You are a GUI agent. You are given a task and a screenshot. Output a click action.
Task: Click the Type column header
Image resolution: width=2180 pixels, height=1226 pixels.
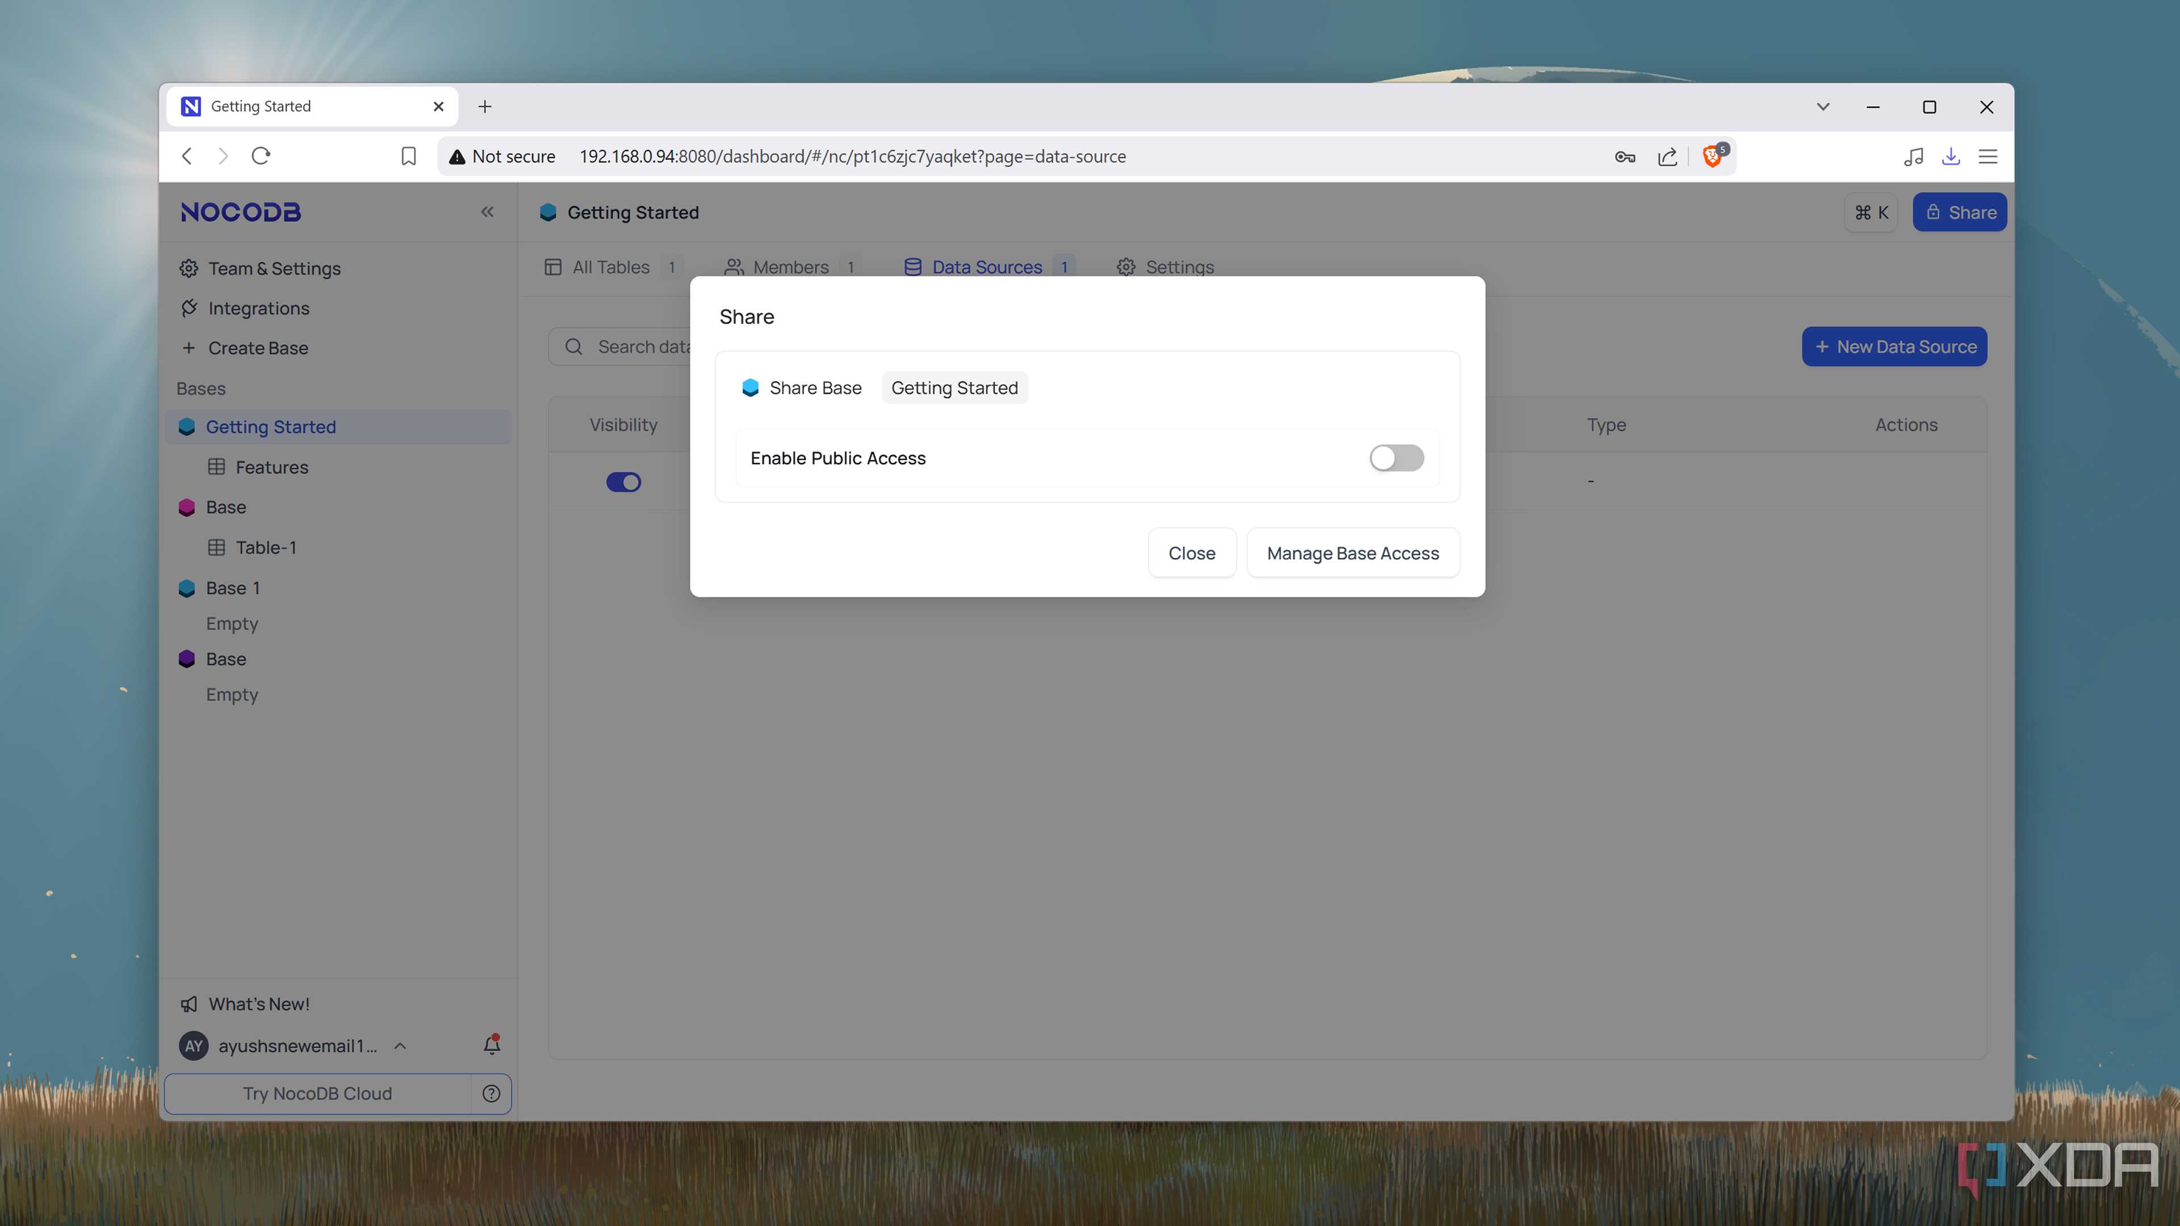coord(1606,425)
